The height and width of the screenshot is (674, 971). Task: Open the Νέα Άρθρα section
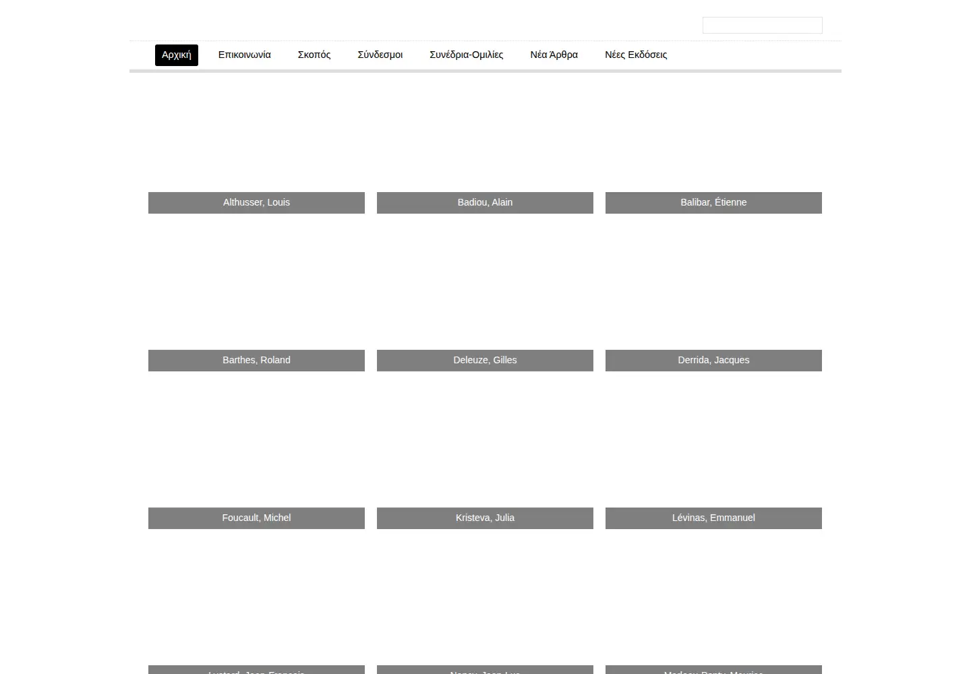(554, 55)
